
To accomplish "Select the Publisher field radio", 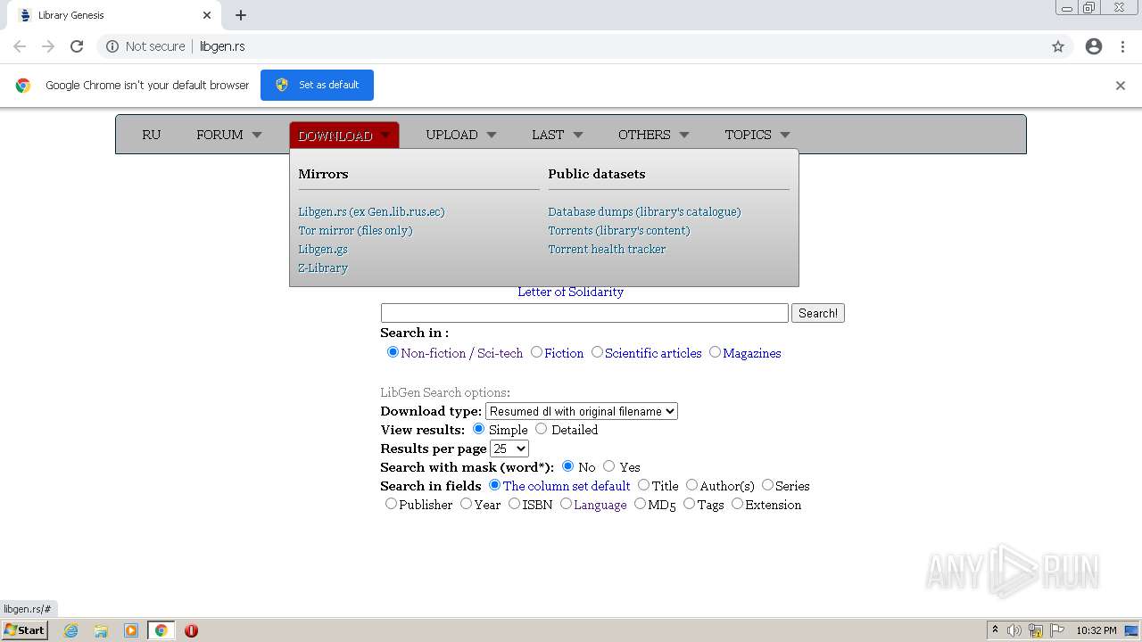I will pyautogui.click(x=391, y=504).
